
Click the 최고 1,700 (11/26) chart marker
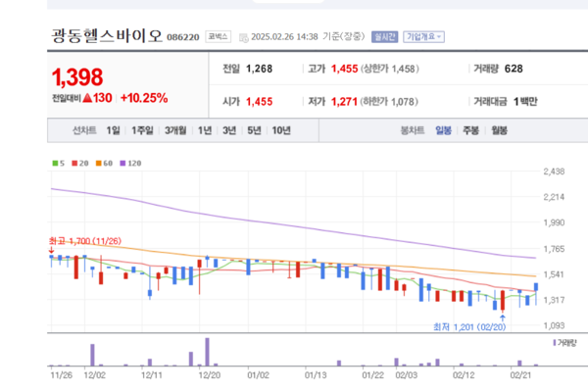tap(85, 241)
